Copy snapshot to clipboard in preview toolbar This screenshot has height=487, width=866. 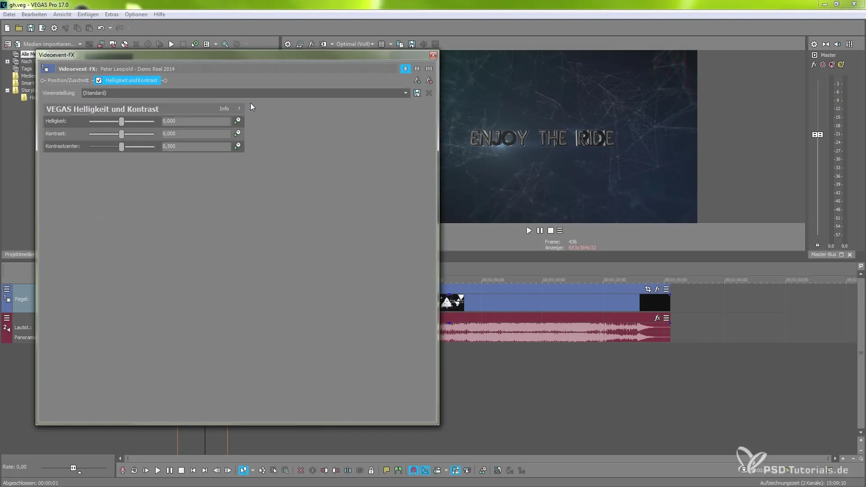pos(400,44)
